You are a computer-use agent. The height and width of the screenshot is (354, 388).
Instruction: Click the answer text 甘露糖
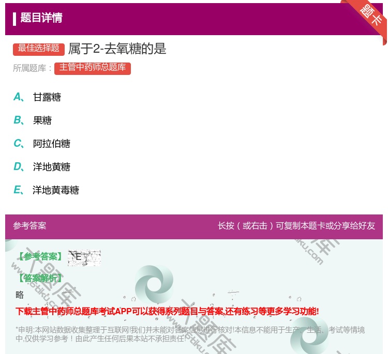click(x=47, y=97)
